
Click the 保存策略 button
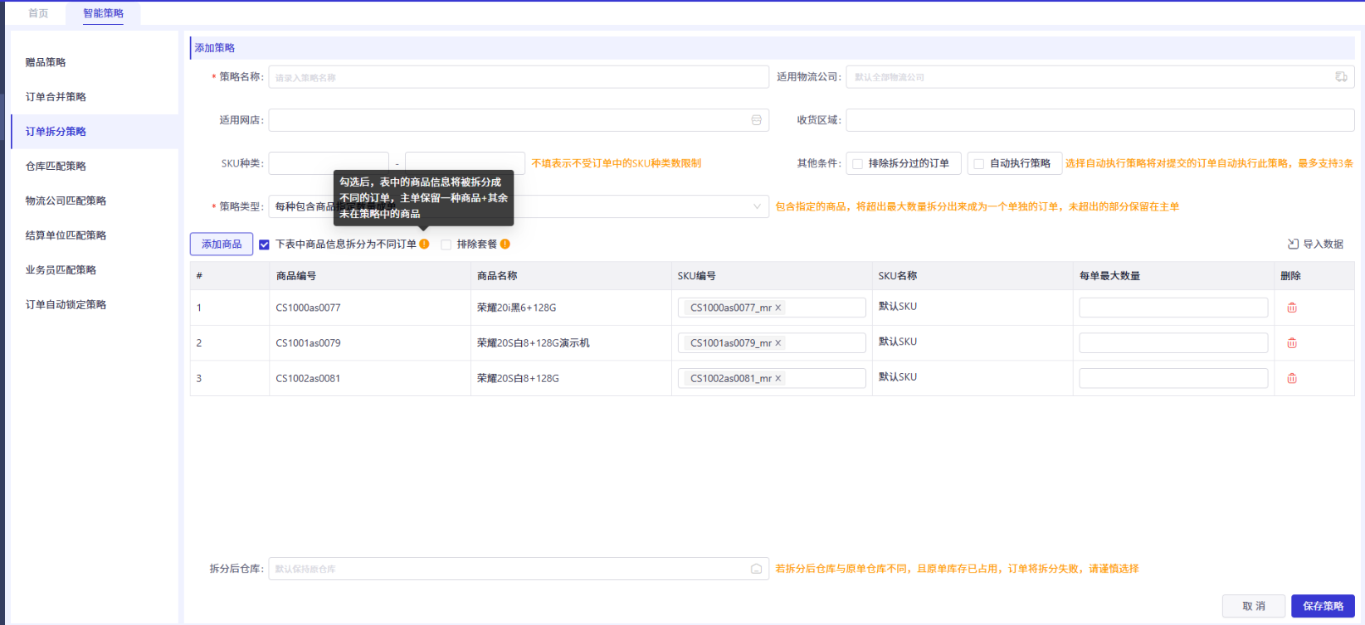(x=1323, y=606)
